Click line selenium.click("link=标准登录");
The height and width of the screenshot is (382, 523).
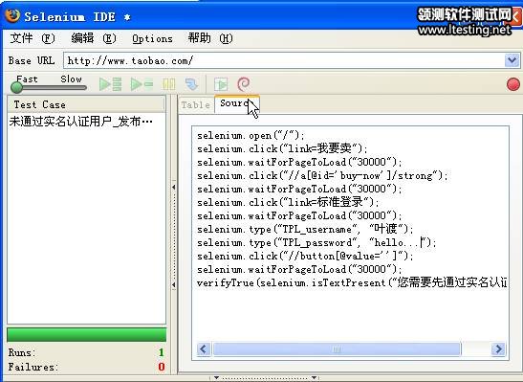(288, 202)
